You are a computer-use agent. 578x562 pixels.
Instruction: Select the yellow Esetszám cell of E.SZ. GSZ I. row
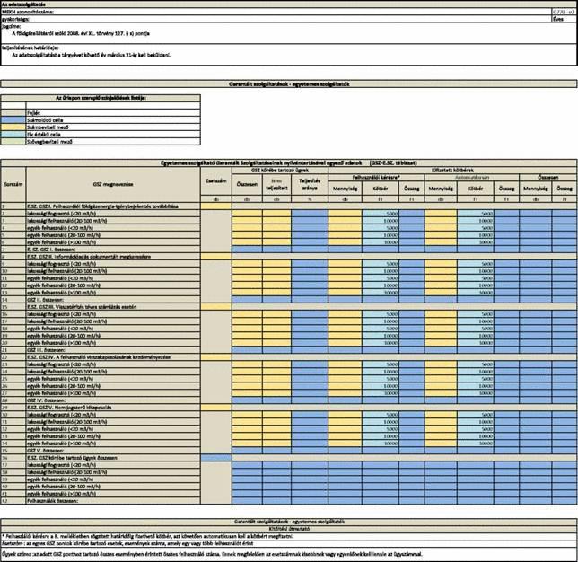[216, 206]
